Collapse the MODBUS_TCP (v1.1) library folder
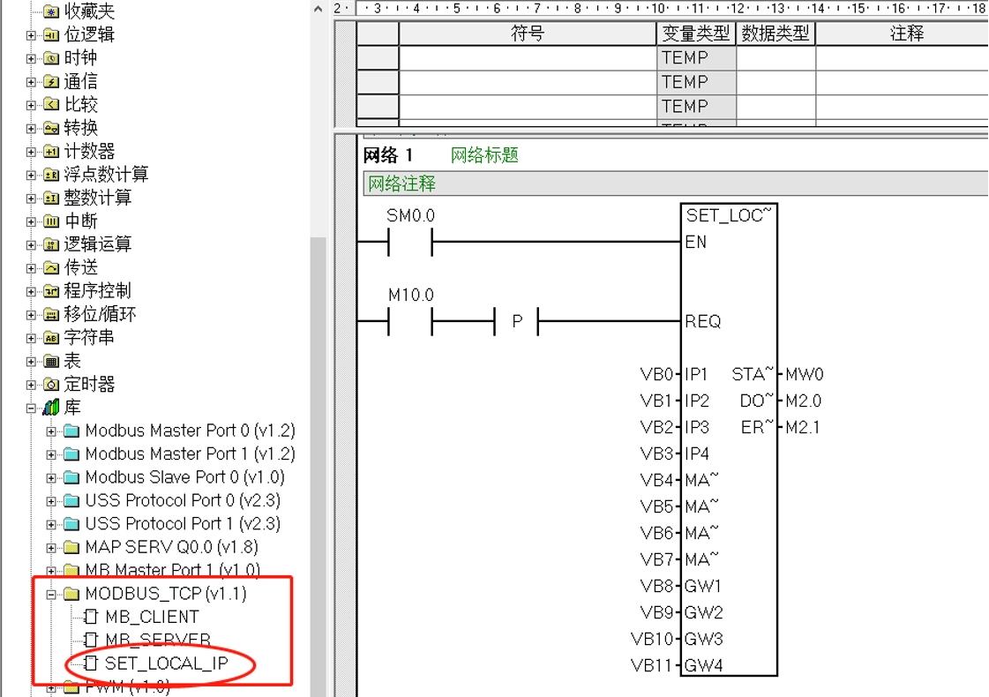Screen dimensions: 989x697 point(51,594)
